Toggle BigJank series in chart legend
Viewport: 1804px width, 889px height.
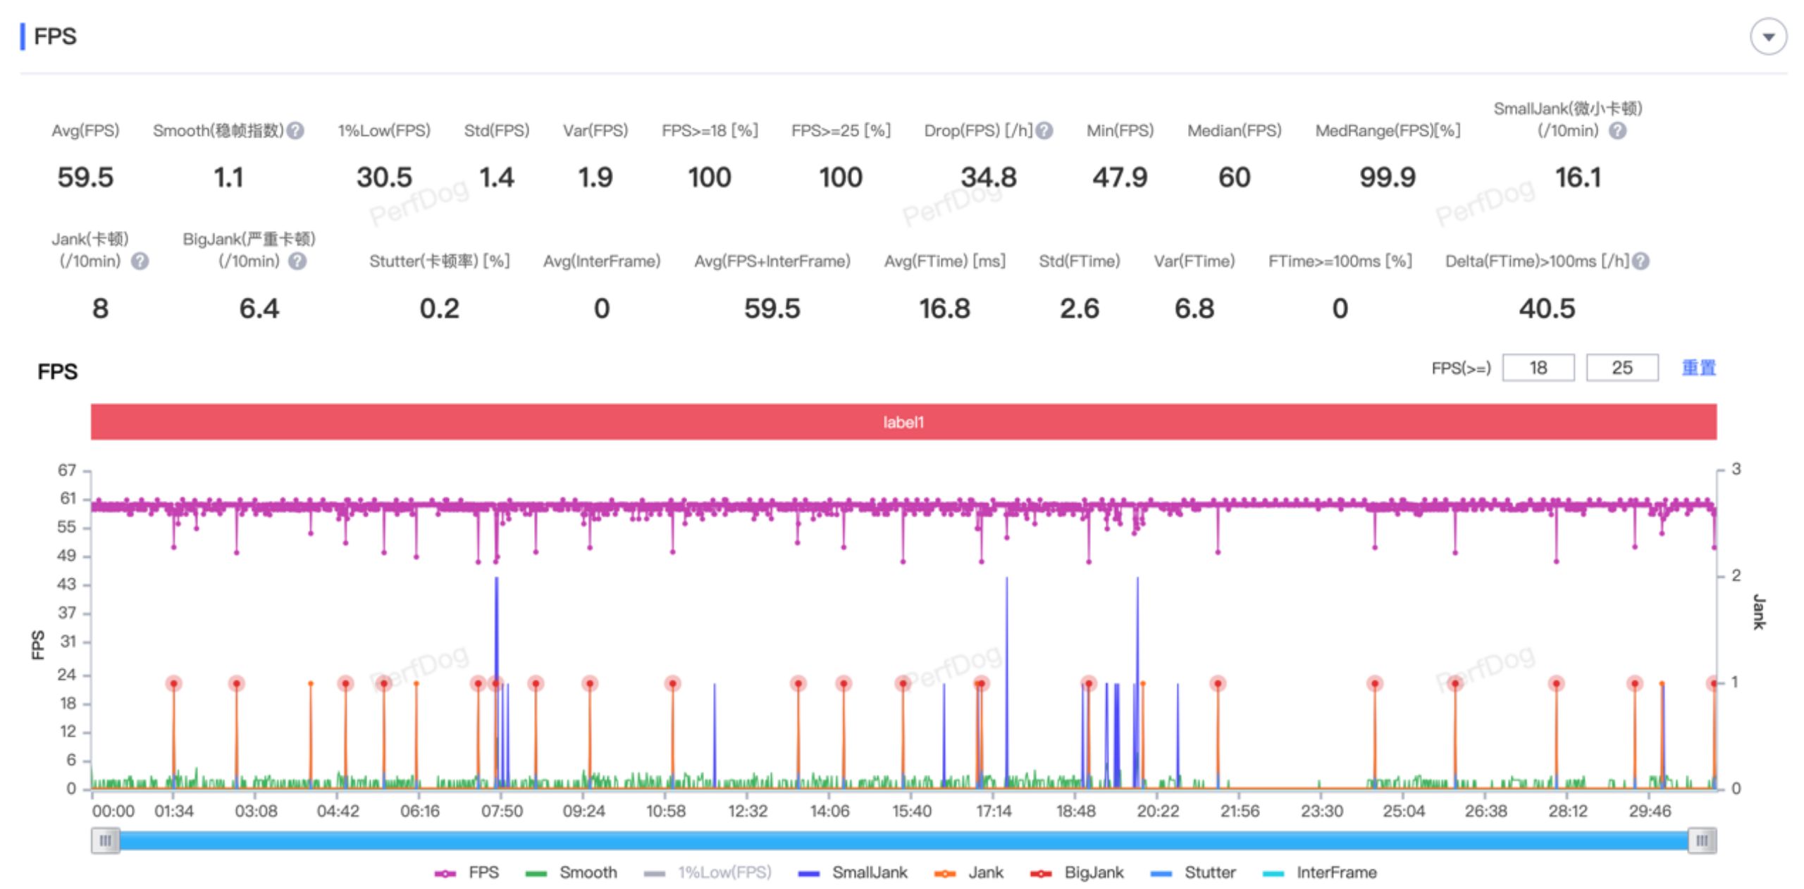[x=1077, y=873]
